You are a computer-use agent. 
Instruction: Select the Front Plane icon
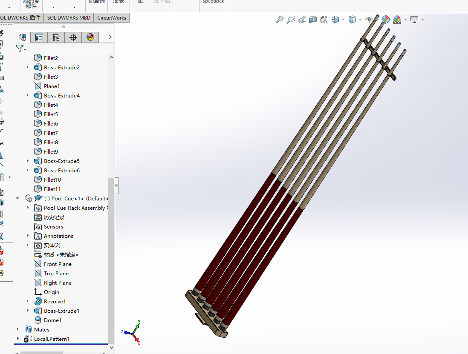(x=38, y=264)
